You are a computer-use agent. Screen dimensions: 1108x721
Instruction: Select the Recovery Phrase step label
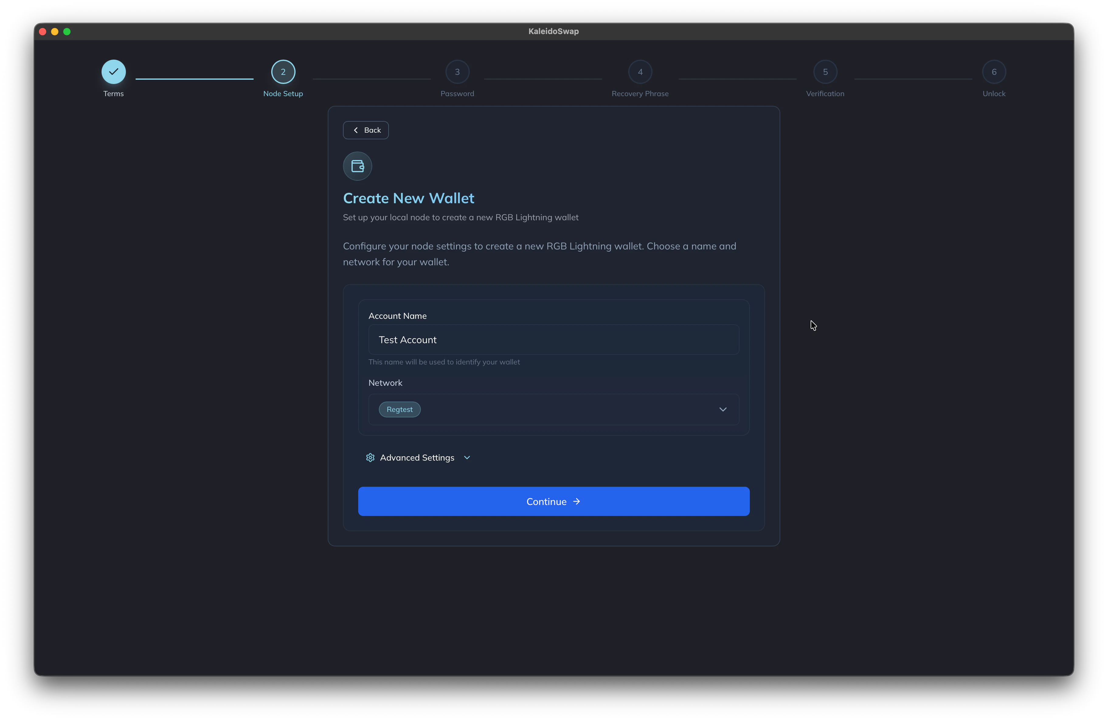640,94
